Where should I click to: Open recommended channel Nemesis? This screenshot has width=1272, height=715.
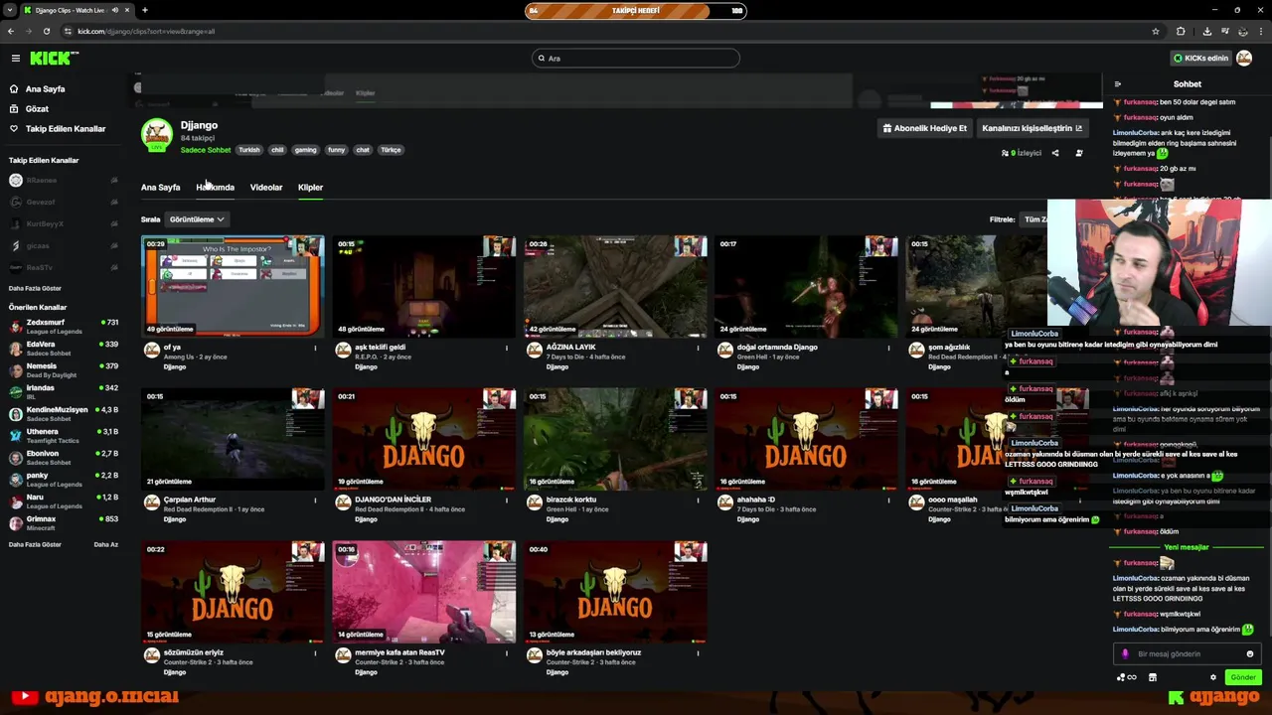coord(64,369)
